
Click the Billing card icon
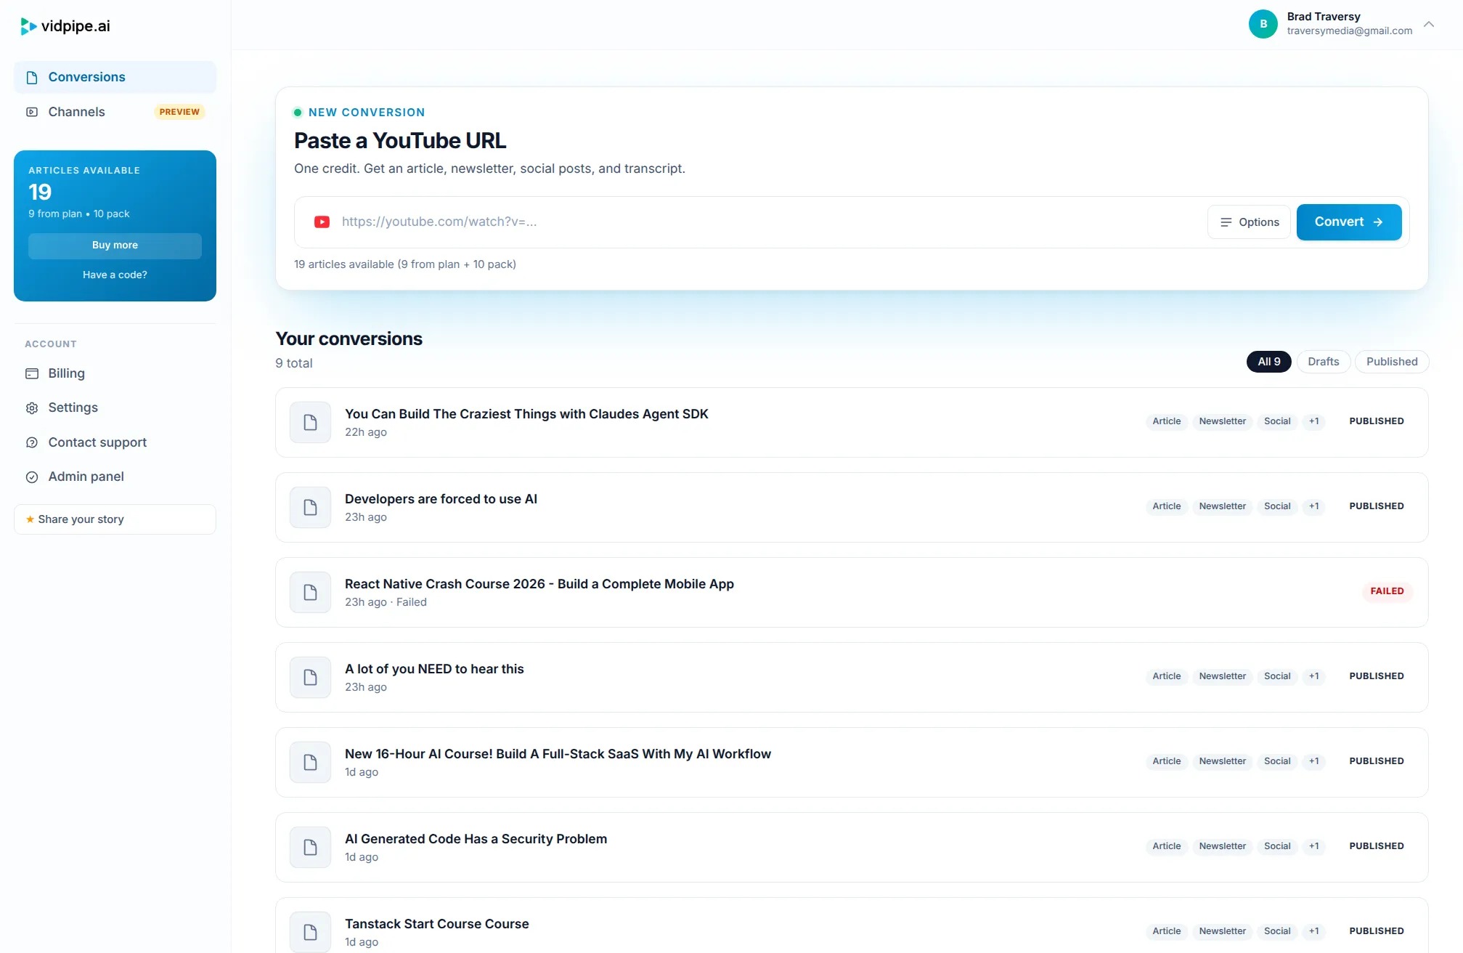32,373
